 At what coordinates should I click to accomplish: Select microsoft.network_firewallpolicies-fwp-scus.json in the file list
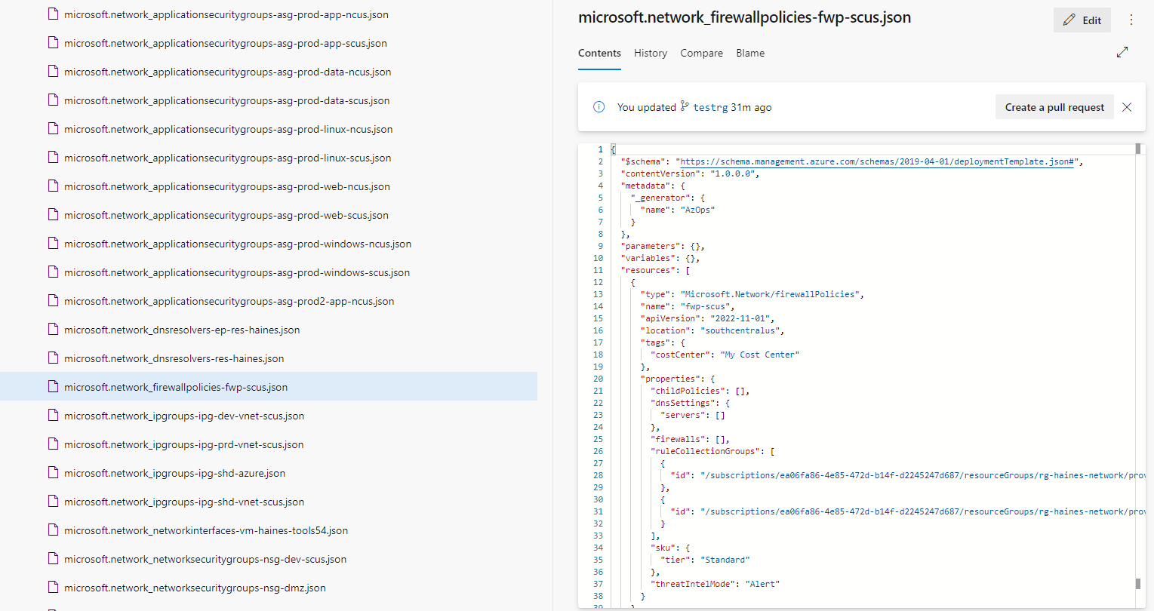pyautogui.click(x=176, y=386)
